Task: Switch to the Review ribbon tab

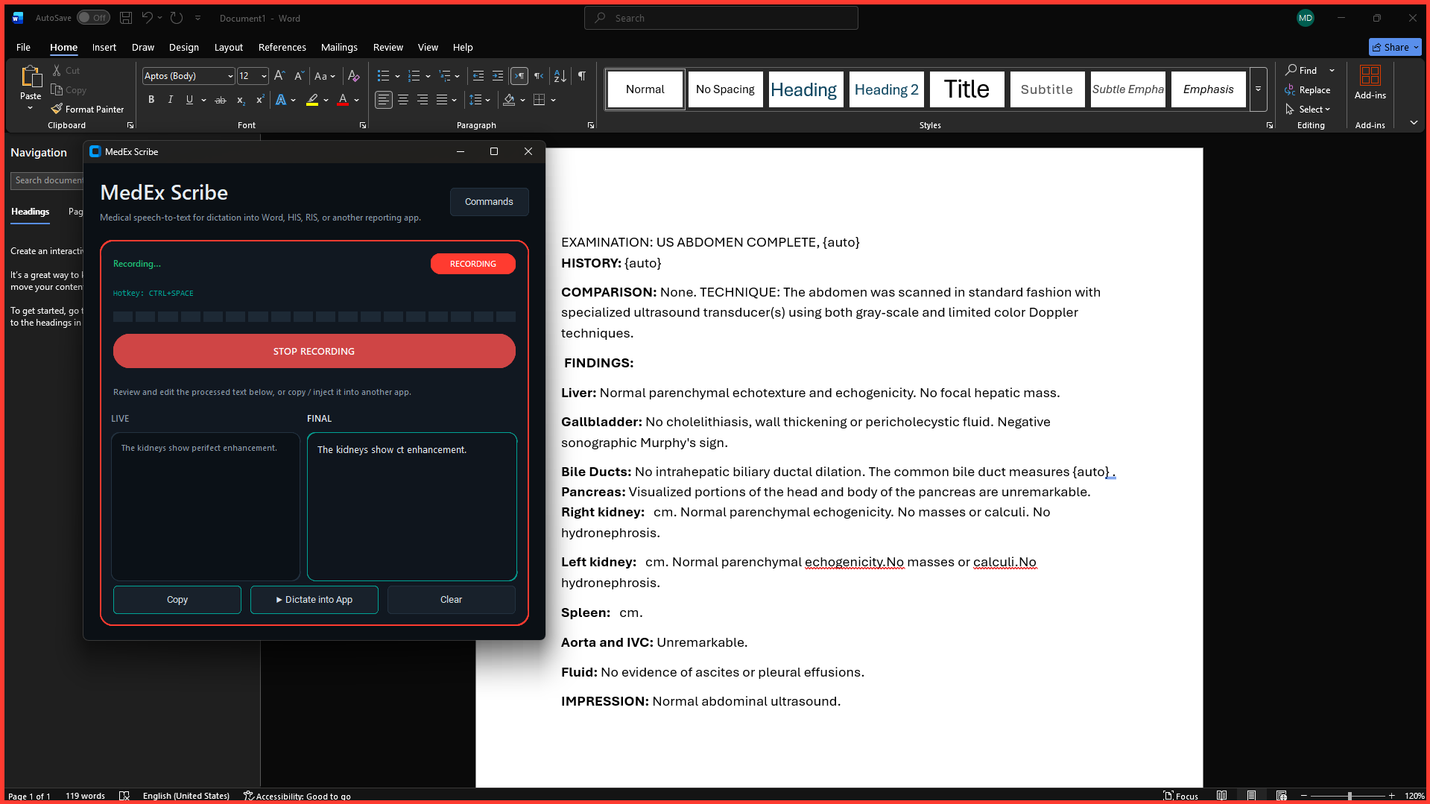Action: pyautogui.click(x=387, y=47)
